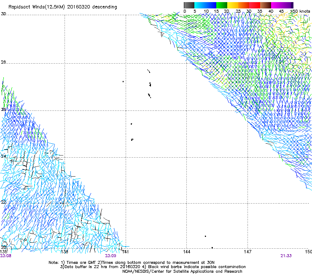Click the brown 35-40 knots legend swatch
The image size is (312, 274).
point(266,5)
